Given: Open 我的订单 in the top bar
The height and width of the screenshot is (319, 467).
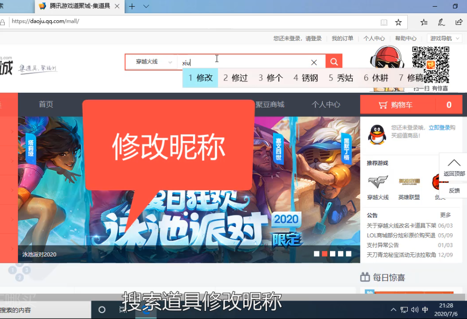Looking at the screenshot, I should [x=342, y=38].
